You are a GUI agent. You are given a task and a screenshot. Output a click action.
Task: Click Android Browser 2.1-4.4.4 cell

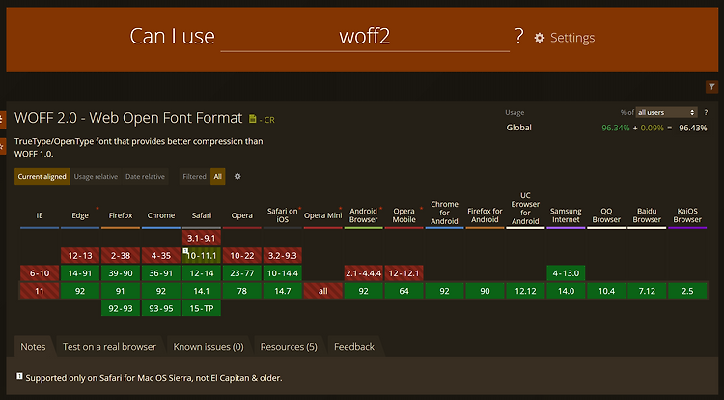363,273
